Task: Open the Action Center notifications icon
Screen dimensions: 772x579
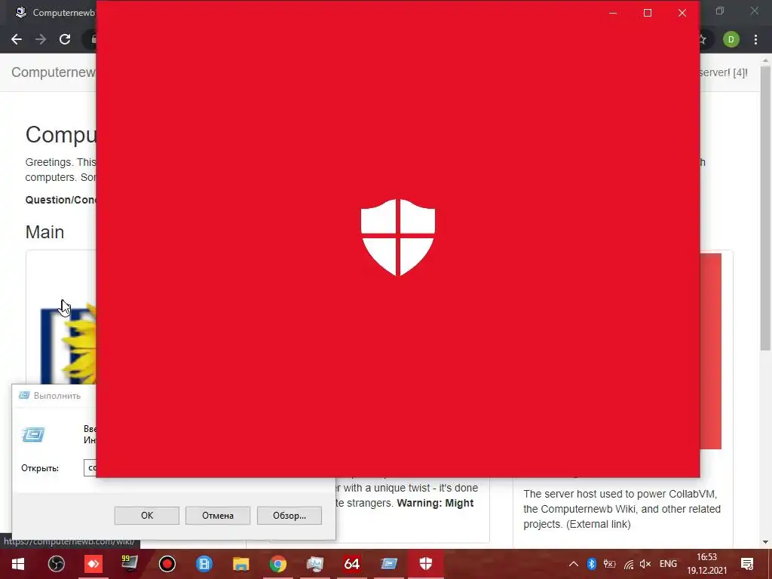Action: tap(747, 564)
